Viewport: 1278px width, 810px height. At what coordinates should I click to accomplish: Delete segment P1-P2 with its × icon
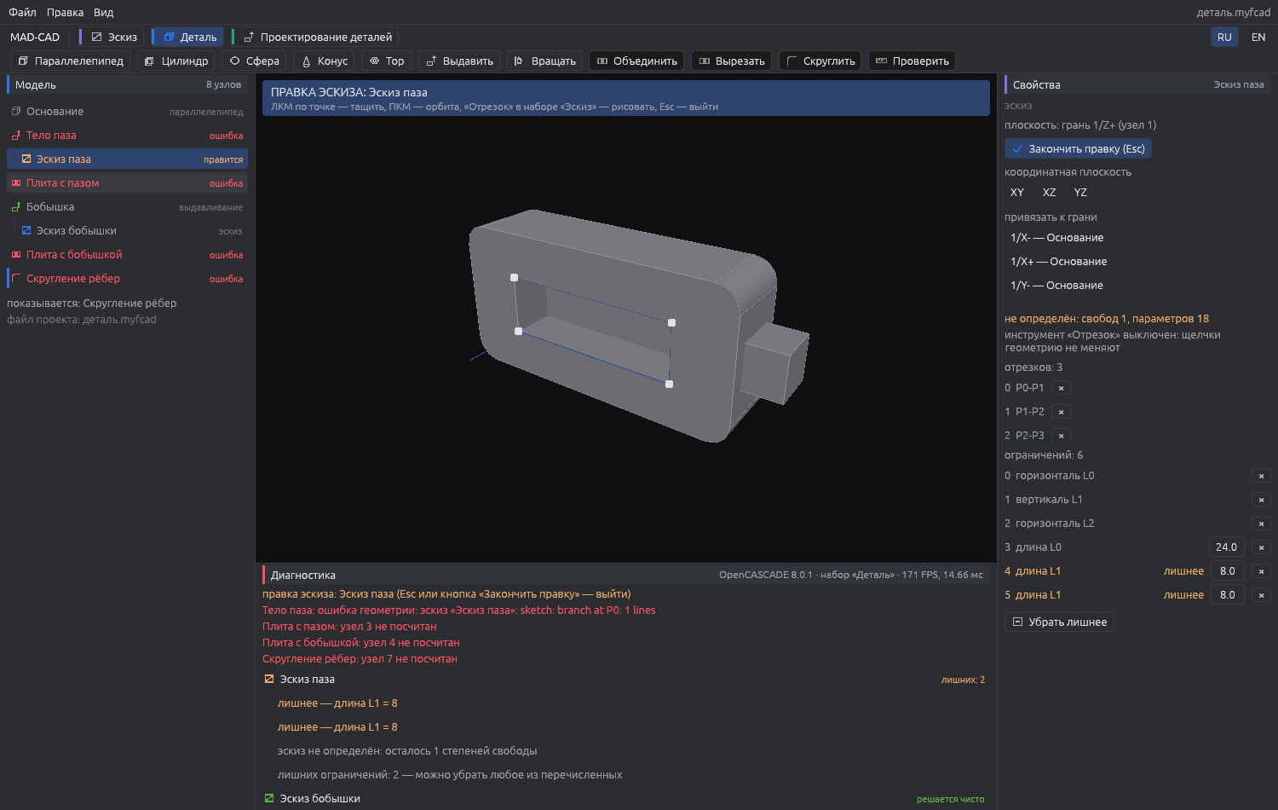click(1061, 412)
